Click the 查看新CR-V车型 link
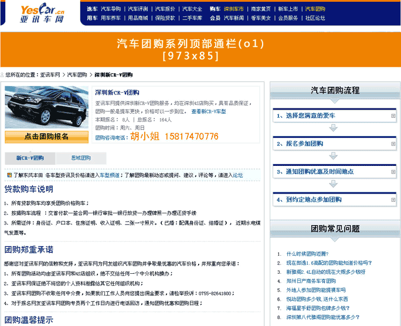The height and width of the screenshot is (326, 401). (x=208, y=111)
